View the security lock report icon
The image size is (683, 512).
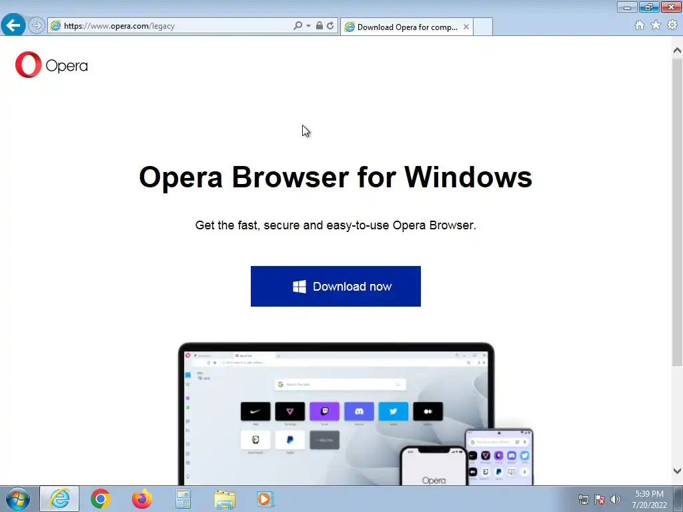(319, 26)
